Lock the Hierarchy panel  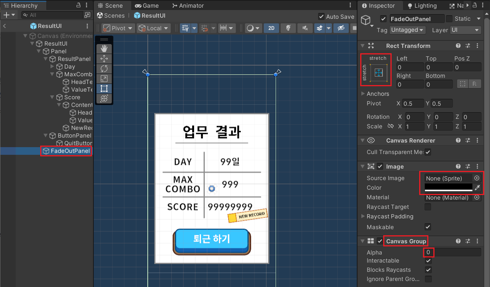click(x=78, y=5)
